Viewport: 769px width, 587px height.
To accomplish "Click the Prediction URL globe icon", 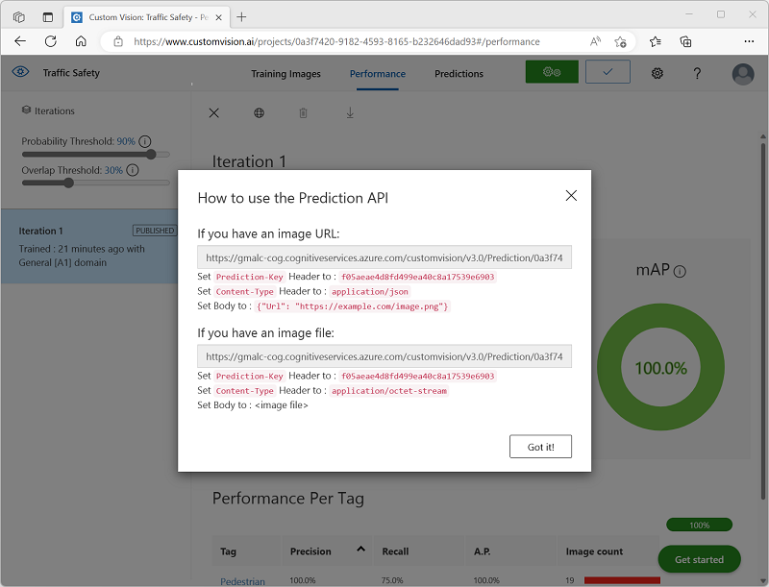I will tap(259, 113).
